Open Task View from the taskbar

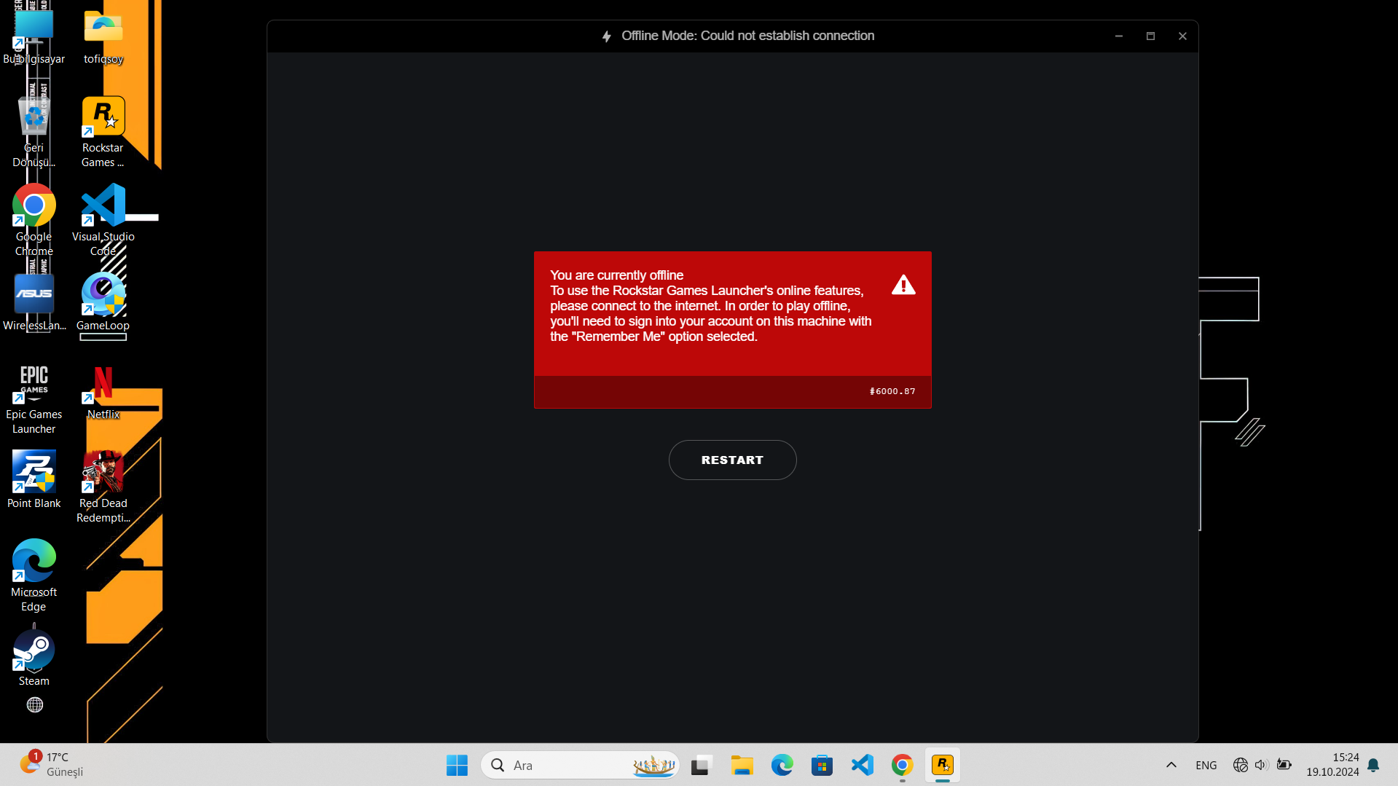(x=701, y=765)
